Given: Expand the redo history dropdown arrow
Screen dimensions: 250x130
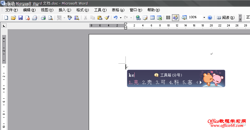Looking at the screenshot, I should (x=131, y=18).
